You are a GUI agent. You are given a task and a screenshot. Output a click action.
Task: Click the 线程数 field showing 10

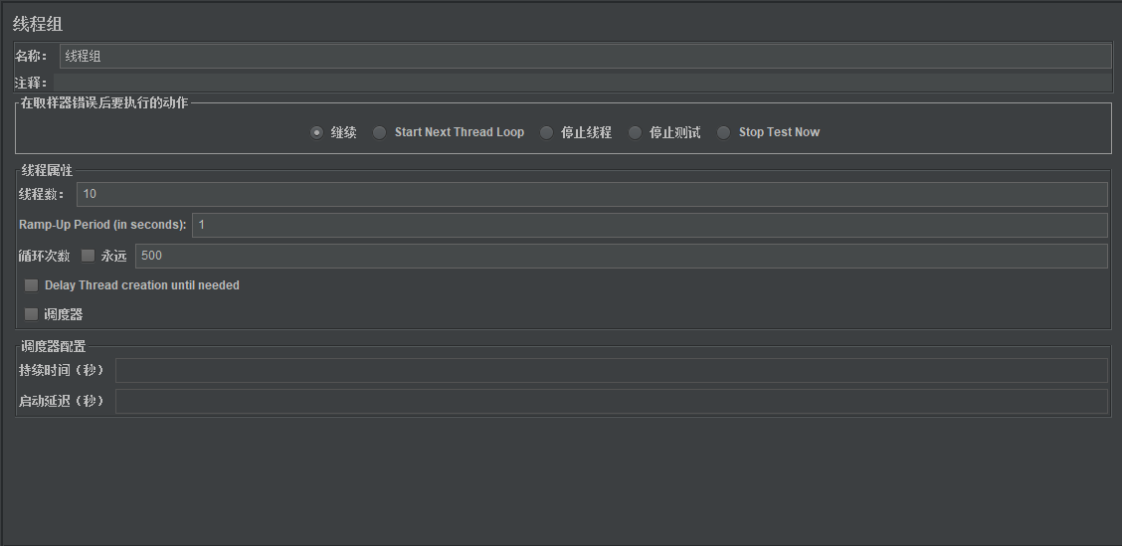(x=591, y=194)
